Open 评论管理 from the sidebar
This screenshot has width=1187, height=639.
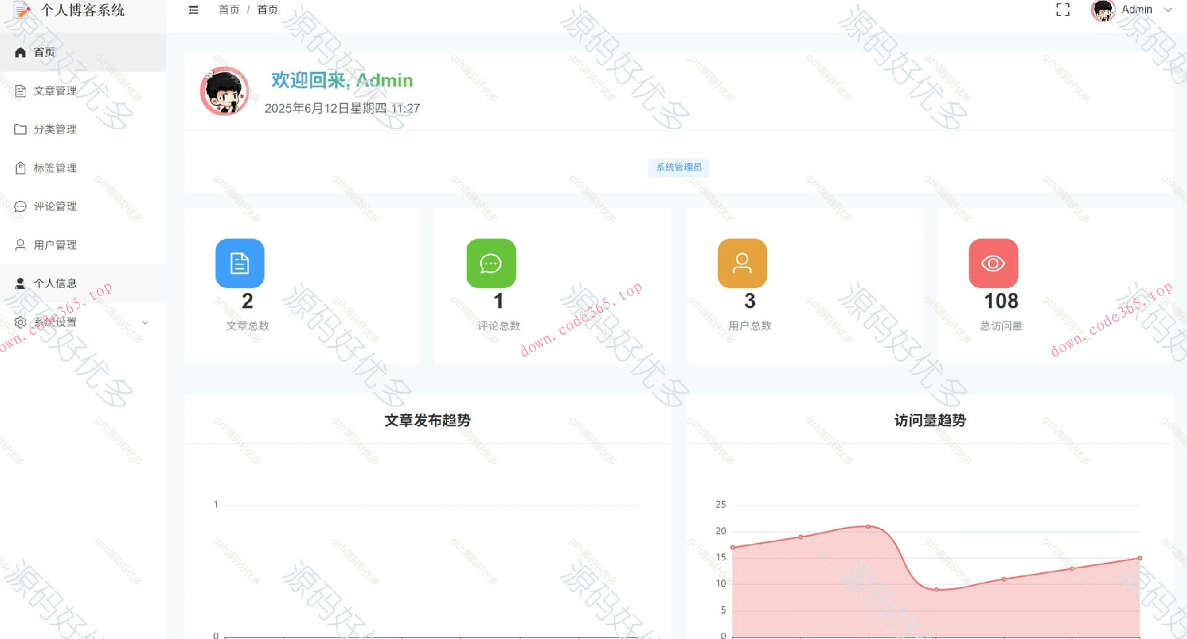tap(55, 206)
